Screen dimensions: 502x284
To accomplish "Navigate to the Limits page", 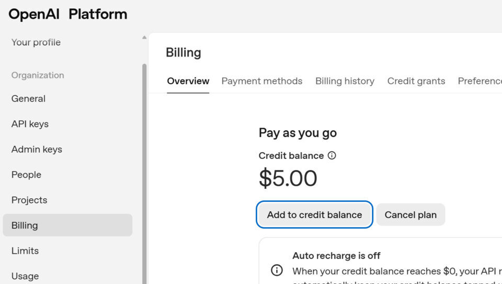I will click(25, 251).
